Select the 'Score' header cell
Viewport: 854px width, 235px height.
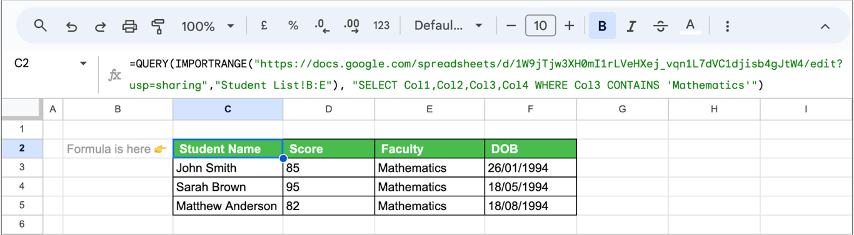pos(329,148)
